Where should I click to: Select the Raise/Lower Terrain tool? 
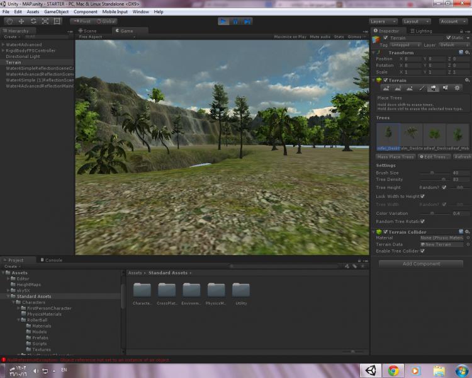coord(386,88)
